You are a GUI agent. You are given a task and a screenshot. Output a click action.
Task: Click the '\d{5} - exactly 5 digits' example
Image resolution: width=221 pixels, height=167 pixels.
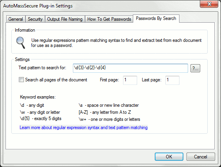(x=41, y=119)
